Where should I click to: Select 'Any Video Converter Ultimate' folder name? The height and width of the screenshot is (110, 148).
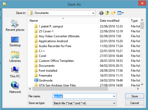[59, 36]
